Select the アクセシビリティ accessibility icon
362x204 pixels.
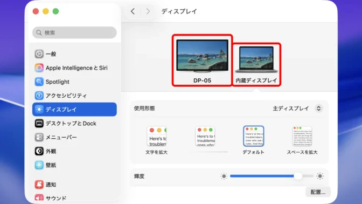click(x=39, y=96)
